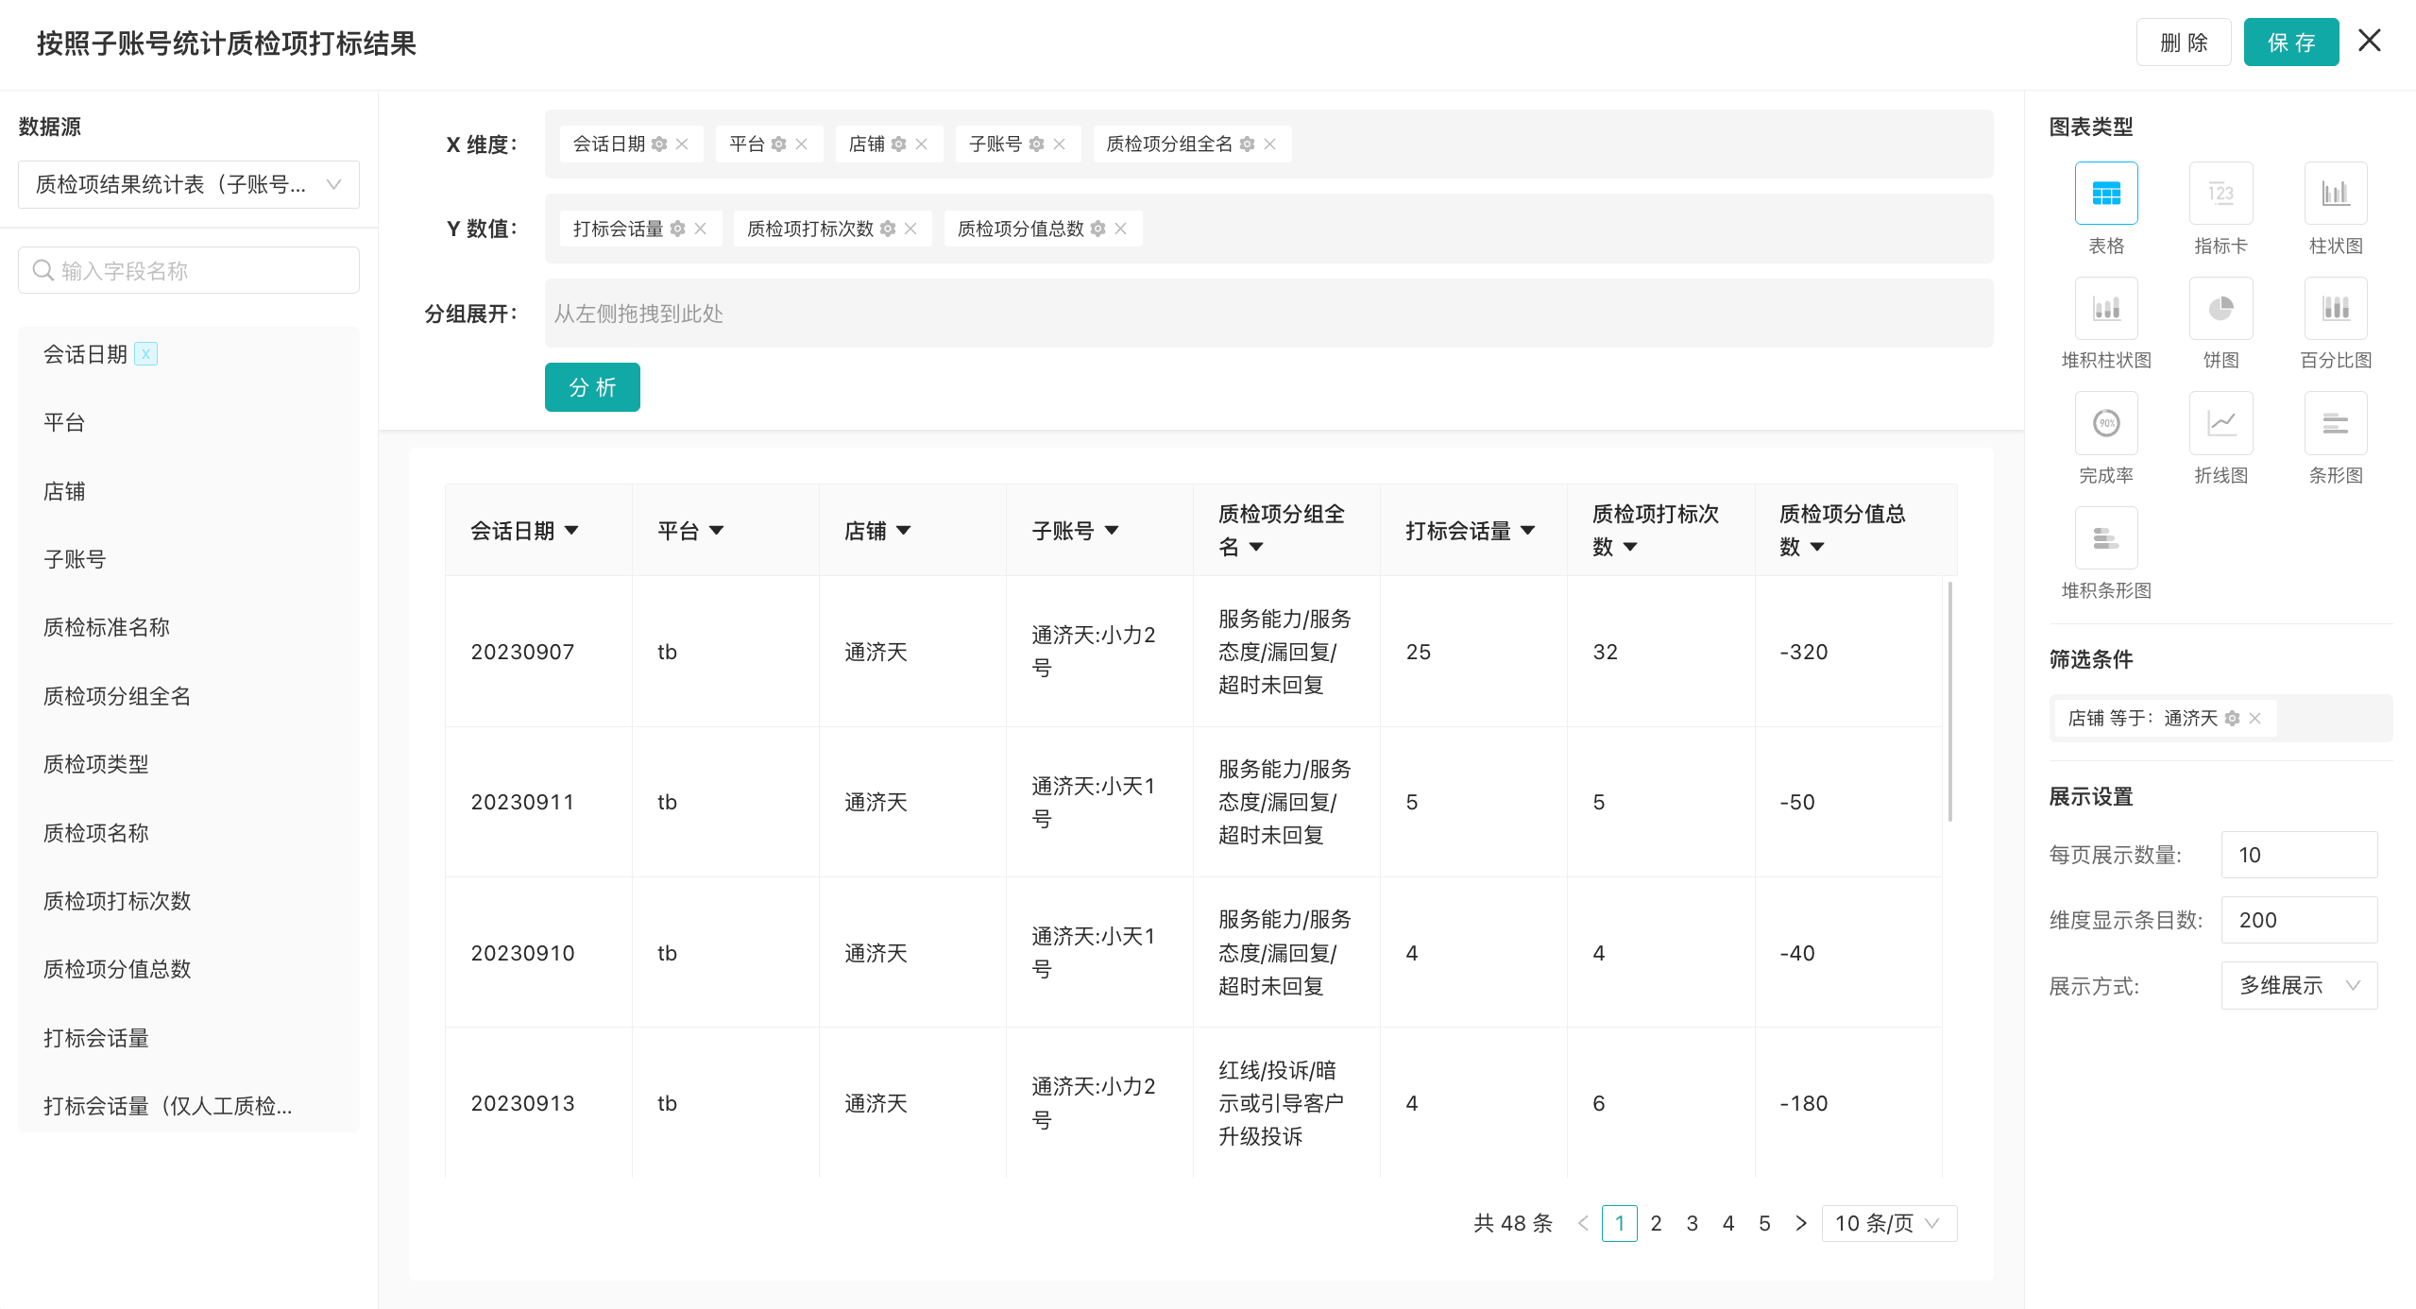Open settings gear of 质检项分值总数 value tag
The height and width of the screenshot is (1309, 2416).
1097,229
